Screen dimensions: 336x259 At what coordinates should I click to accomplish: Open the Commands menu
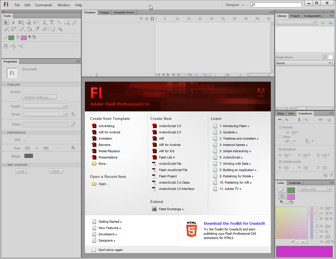(44, 5)
